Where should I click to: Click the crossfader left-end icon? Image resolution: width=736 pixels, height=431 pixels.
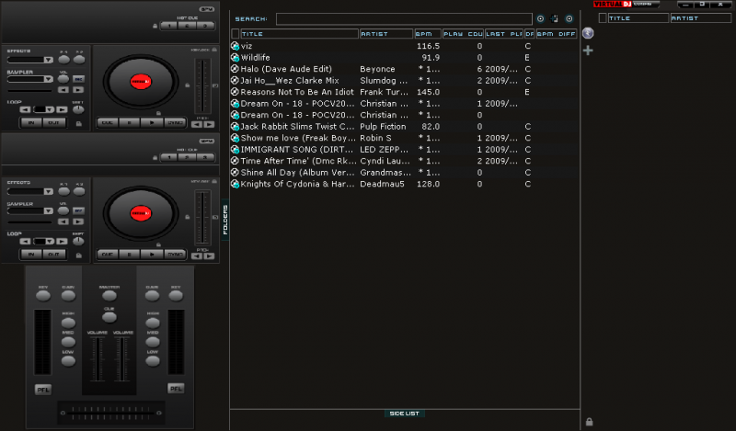(x=63, y=414)
